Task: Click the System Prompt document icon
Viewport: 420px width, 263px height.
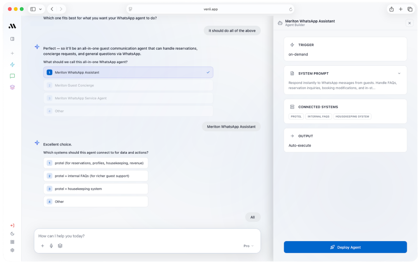Action: tap(292, 73)
